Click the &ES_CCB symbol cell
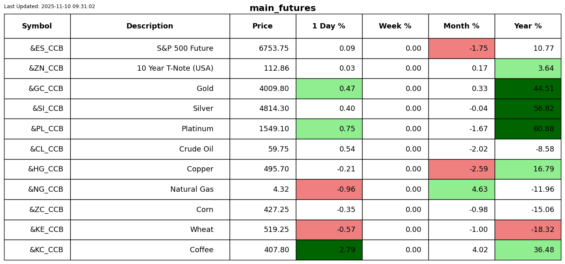Image resolution: width=565 pixels, height=264 pixels. coord(46,48)
